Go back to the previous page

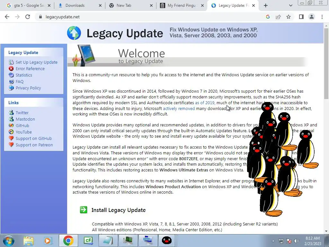click(7, 17)
